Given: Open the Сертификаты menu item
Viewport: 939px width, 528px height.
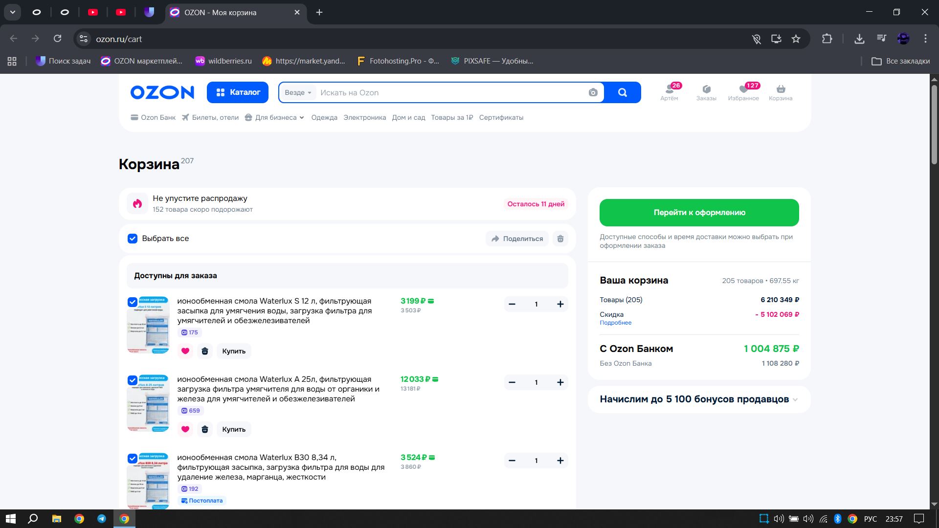Looking at the screenshot, I should [x=501, y=117].
